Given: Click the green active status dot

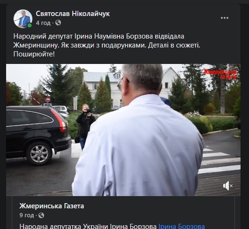Looking at the screenshot, I should click(x=30, y=25).
